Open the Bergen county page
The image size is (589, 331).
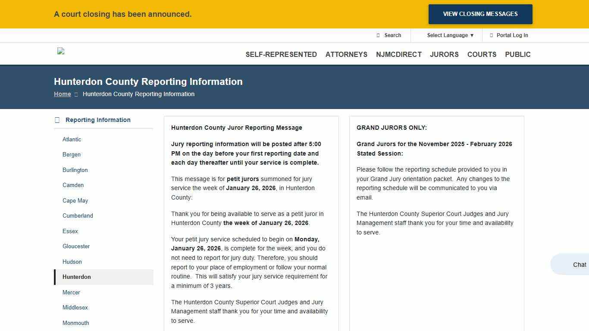[x=71, y=154]
